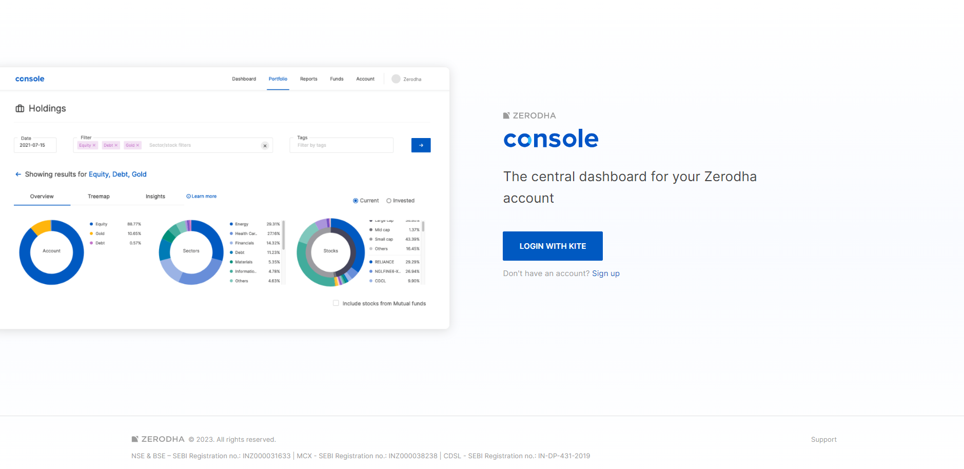This screenshot has width=964, height=469.
Task: Enable Include stocks from Mutual funds
Action: coord(336,303)
